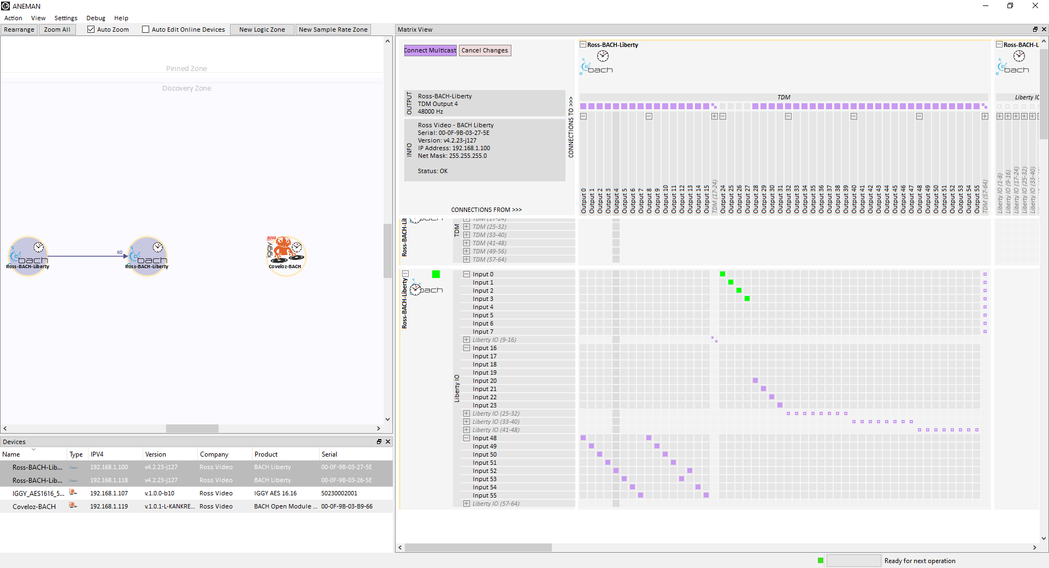Screen dimensions: 1049x568
Task: Click purple crosspoint at Input 23 row
Action: pyautogui.click(x=780, y=405)
